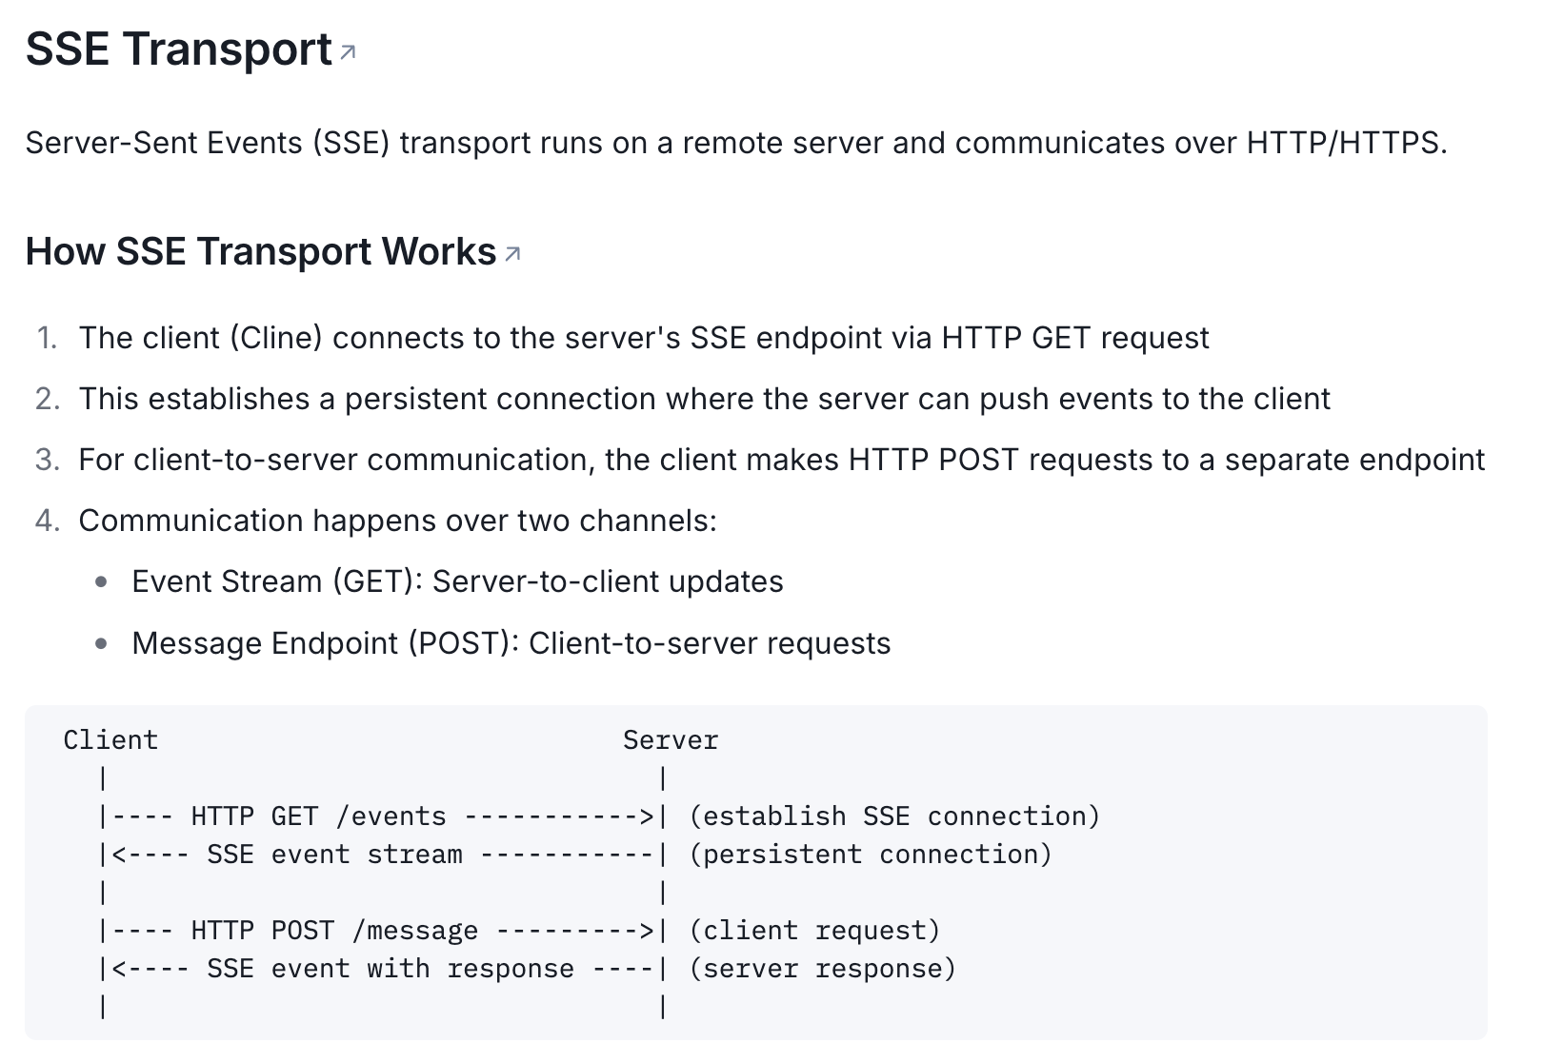Click the anchor icon beside How SSE Transport Works
1543x1062 pixels.
click(512, 254)
